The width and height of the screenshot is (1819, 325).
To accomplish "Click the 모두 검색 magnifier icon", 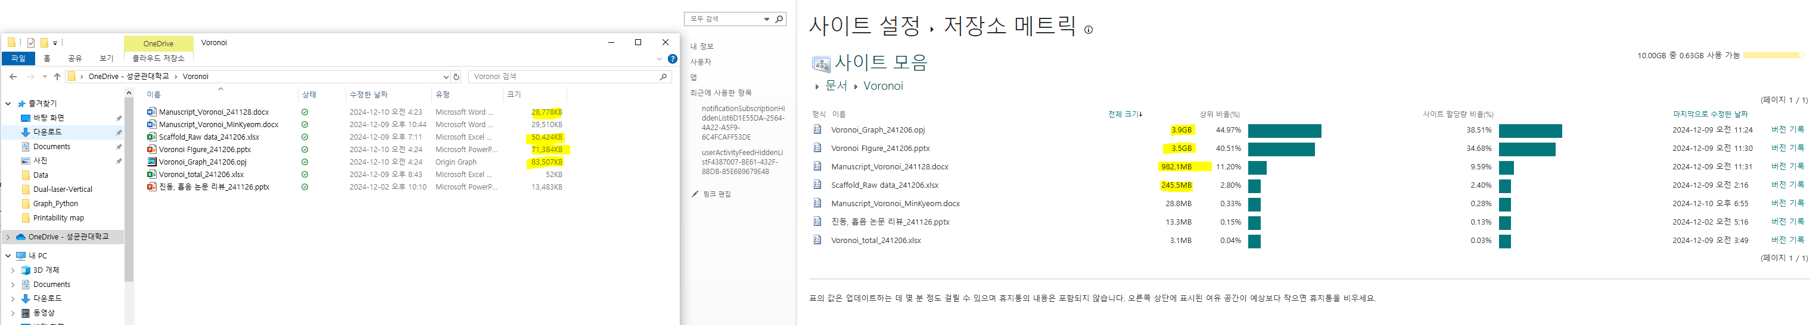I will (779, 19).
